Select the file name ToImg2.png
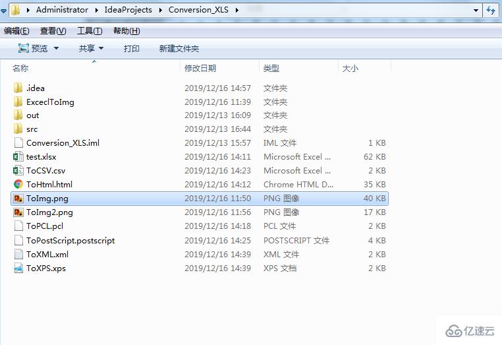502x345 pixels. click(49, 212)
